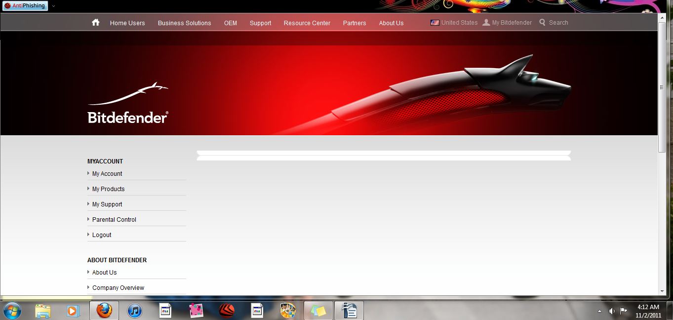Click arrow bullet beside My Account
673x320 pixels.
tap(88, 173)
